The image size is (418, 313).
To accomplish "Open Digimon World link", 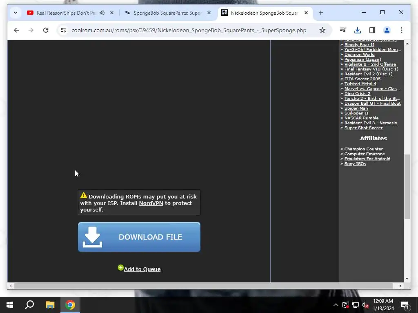I will click(x=359, y=55).
